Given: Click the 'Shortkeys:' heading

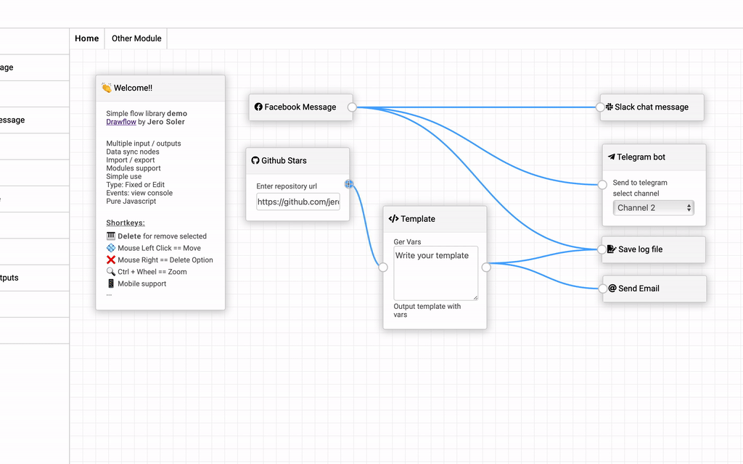Looking at the screenshot, I should 126,223.
